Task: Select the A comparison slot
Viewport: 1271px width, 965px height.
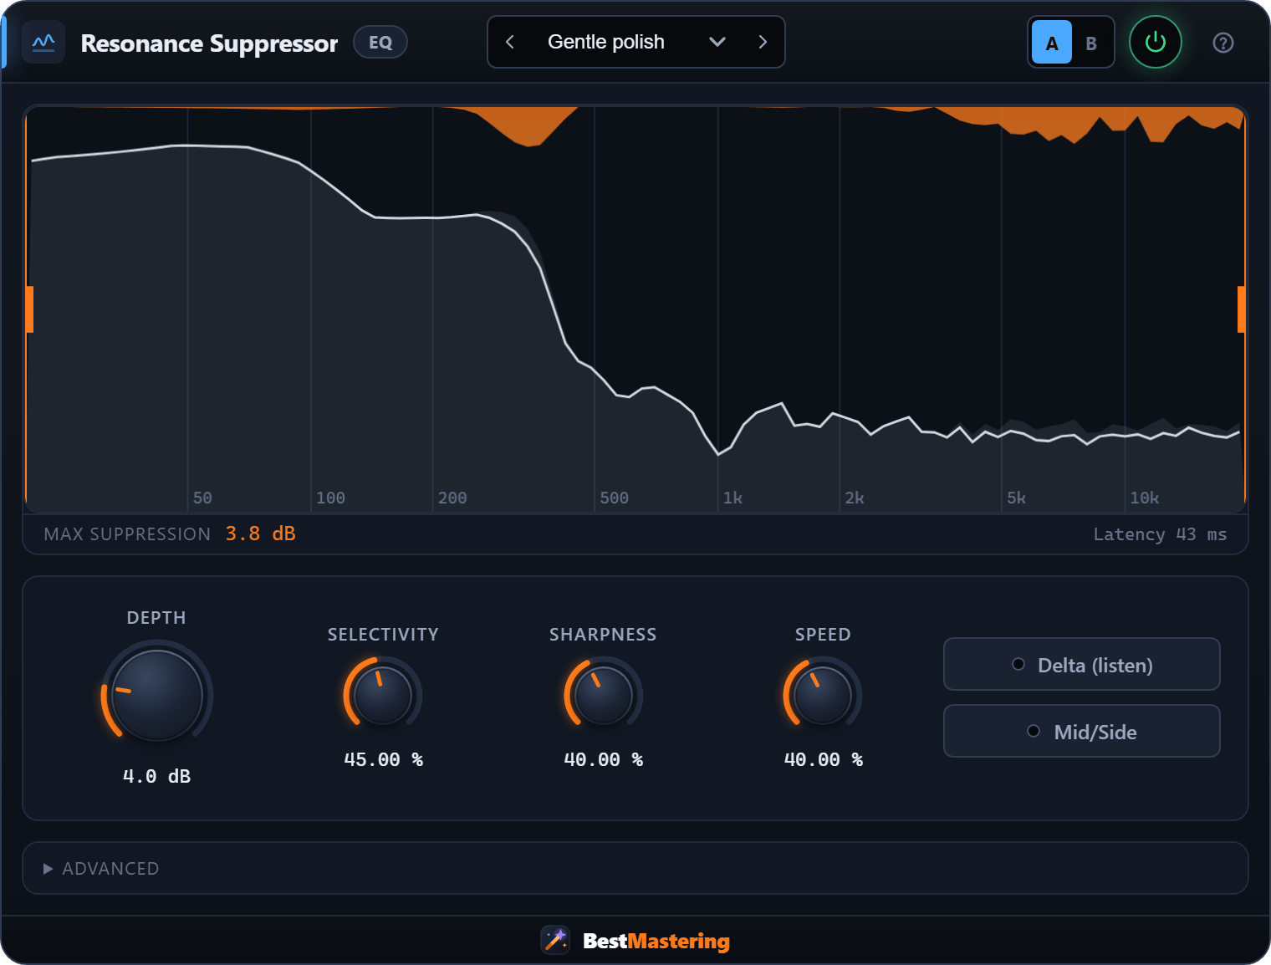Action: [x=1052, y=43]
